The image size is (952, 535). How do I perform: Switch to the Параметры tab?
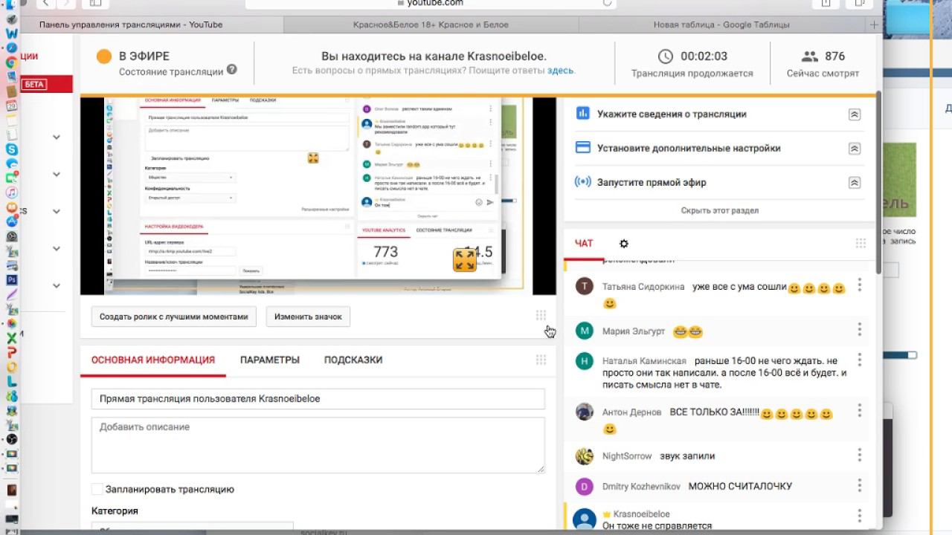(x=270, y=360)
